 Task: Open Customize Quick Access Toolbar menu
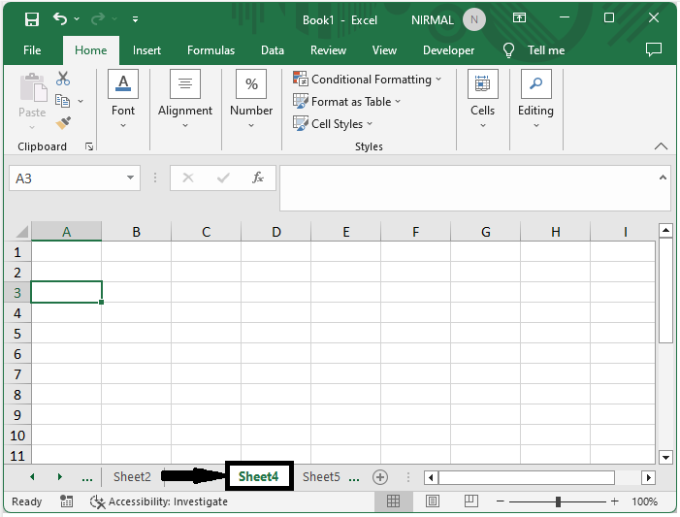click(135, 19)
